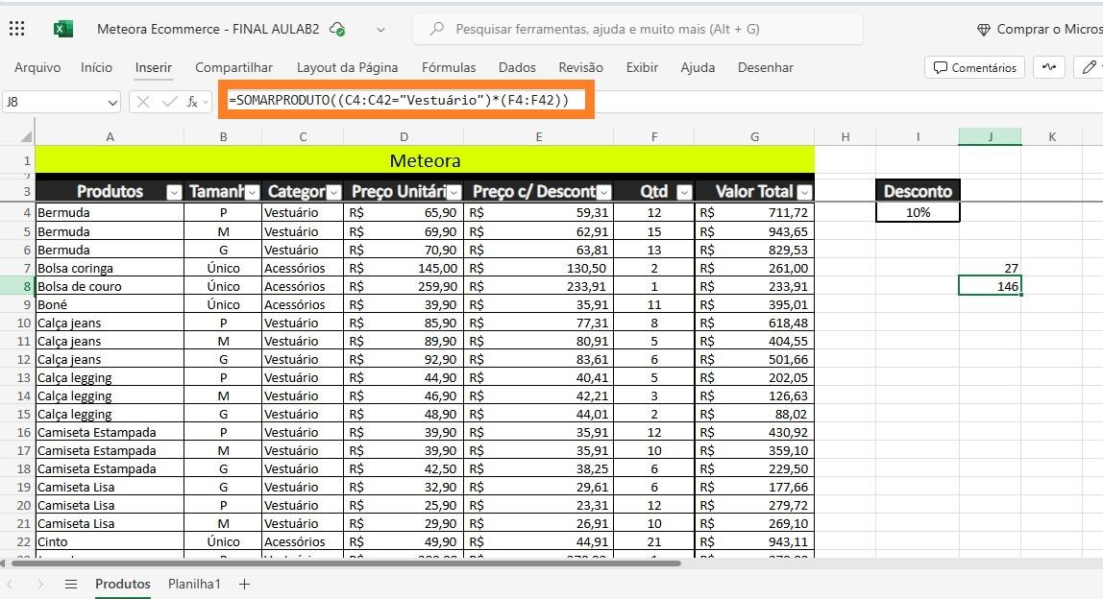The height and width of the screenshot is (599, 1103).
Task: Open the Revisão tab
Action: (580, 67)
